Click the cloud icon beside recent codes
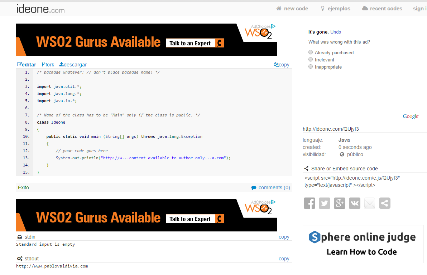427x275 pixels. [365, 9]
